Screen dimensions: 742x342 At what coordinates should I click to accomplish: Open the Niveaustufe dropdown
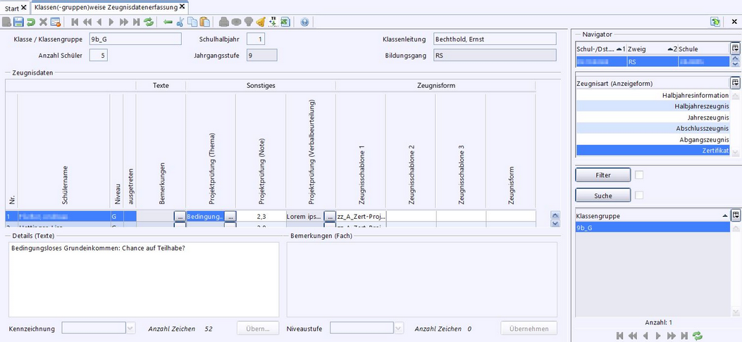point(399,329)
